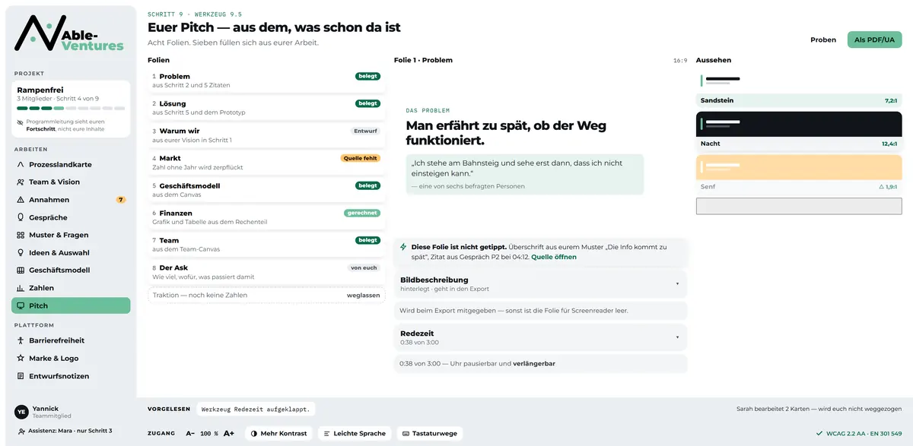This screenshot has height=446, width=913.
Task: Click the WCAG checkmark icon
Action: point(819,433)
